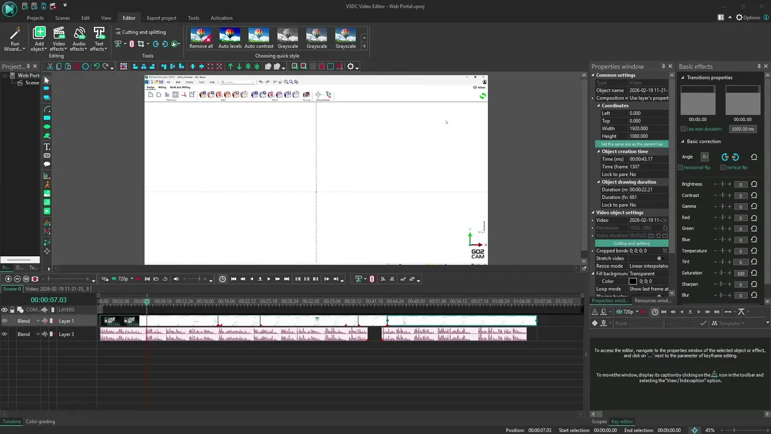Viewport: 771px width, 434px height.
Task: Open the 720p preview quality dropdown
Action: click(x=125, y=278)
